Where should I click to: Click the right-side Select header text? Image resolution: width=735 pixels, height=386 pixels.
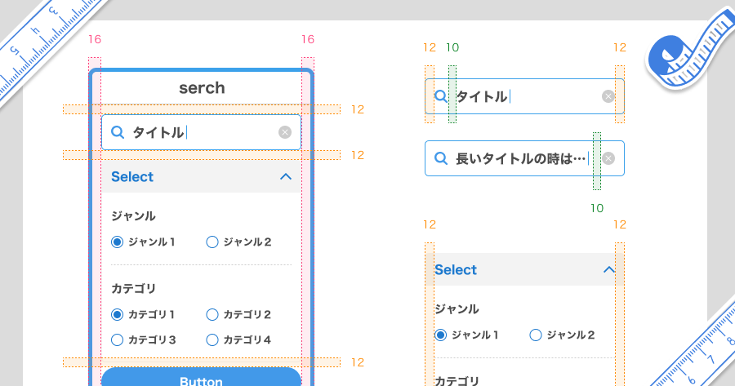click(456, 270)
